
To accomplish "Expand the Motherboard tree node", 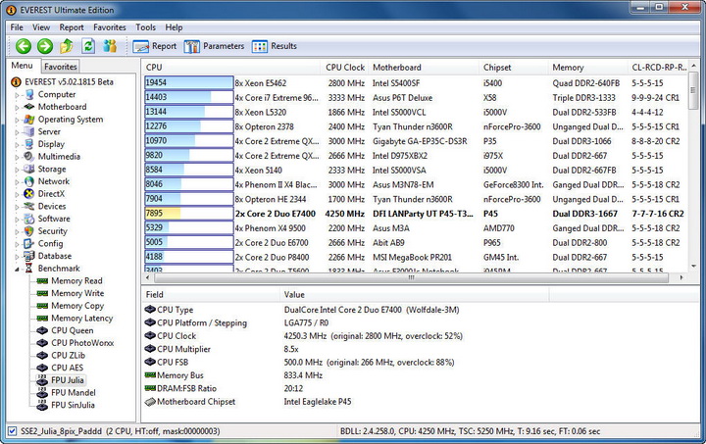I will tap(17, 107).
